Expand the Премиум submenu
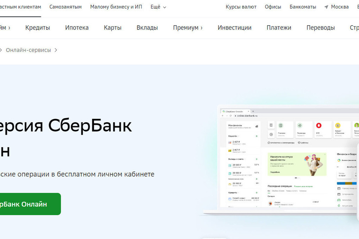This screenshot has height=239, width=359. tap(188, 28)
